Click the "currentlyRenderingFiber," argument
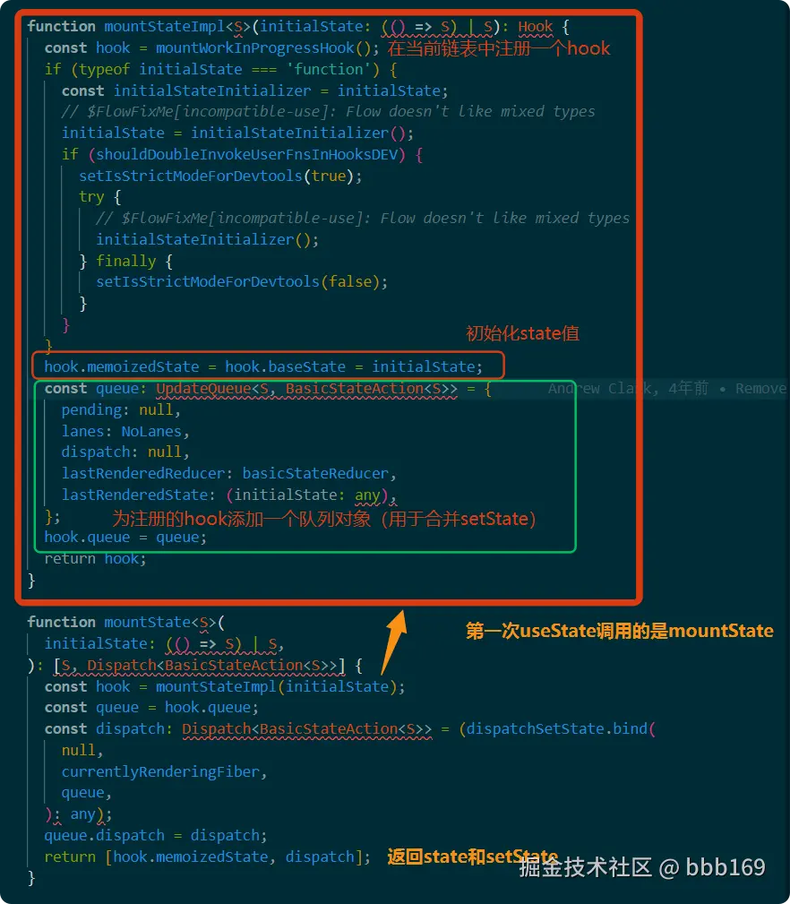 tap(164, 771)
